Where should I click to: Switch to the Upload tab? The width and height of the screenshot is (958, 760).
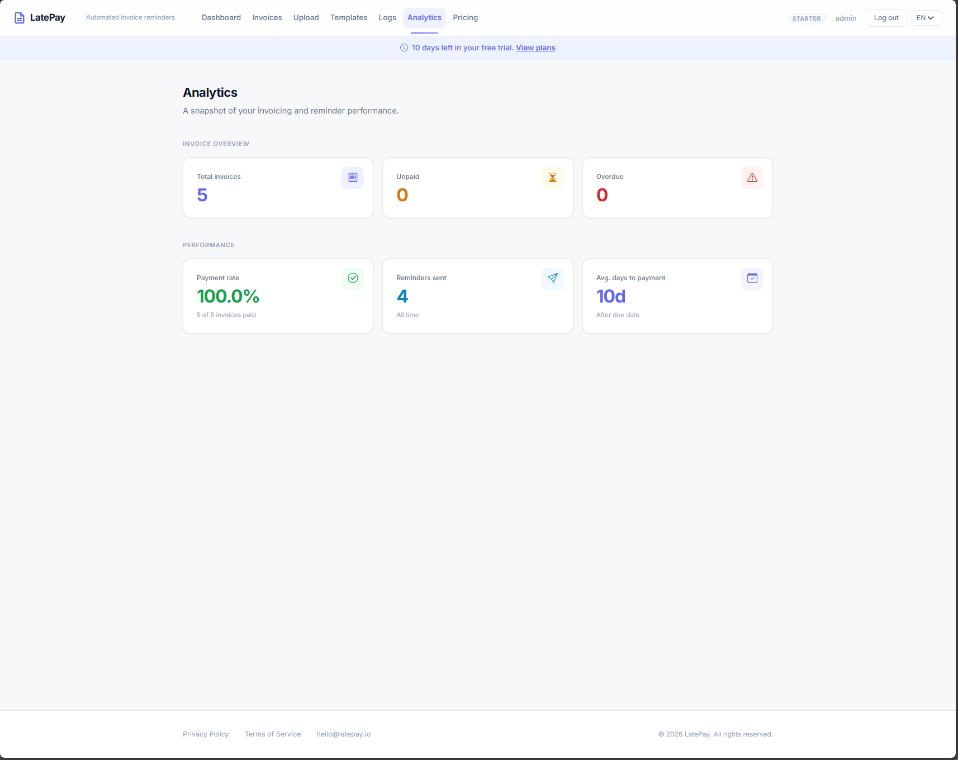(x=306, y=17)
